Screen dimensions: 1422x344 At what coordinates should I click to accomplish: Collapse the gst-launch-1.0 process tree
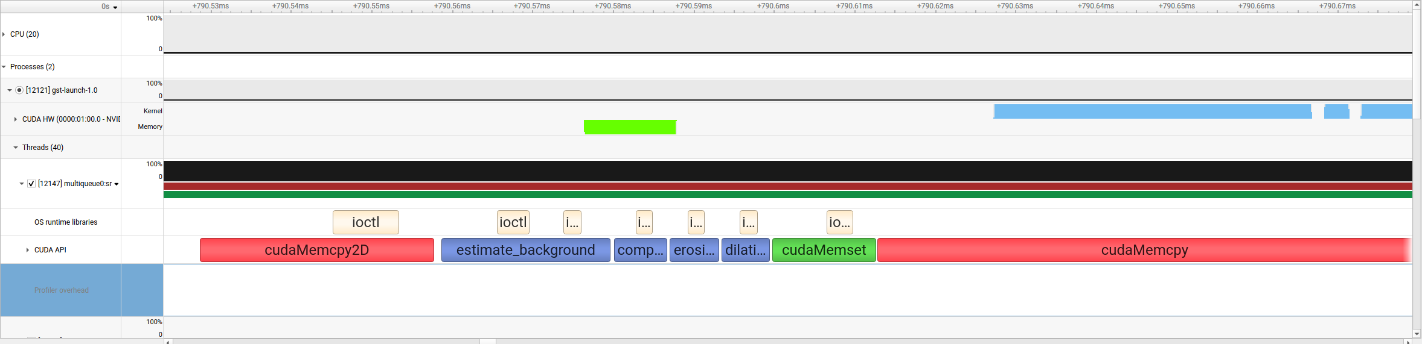10,90
